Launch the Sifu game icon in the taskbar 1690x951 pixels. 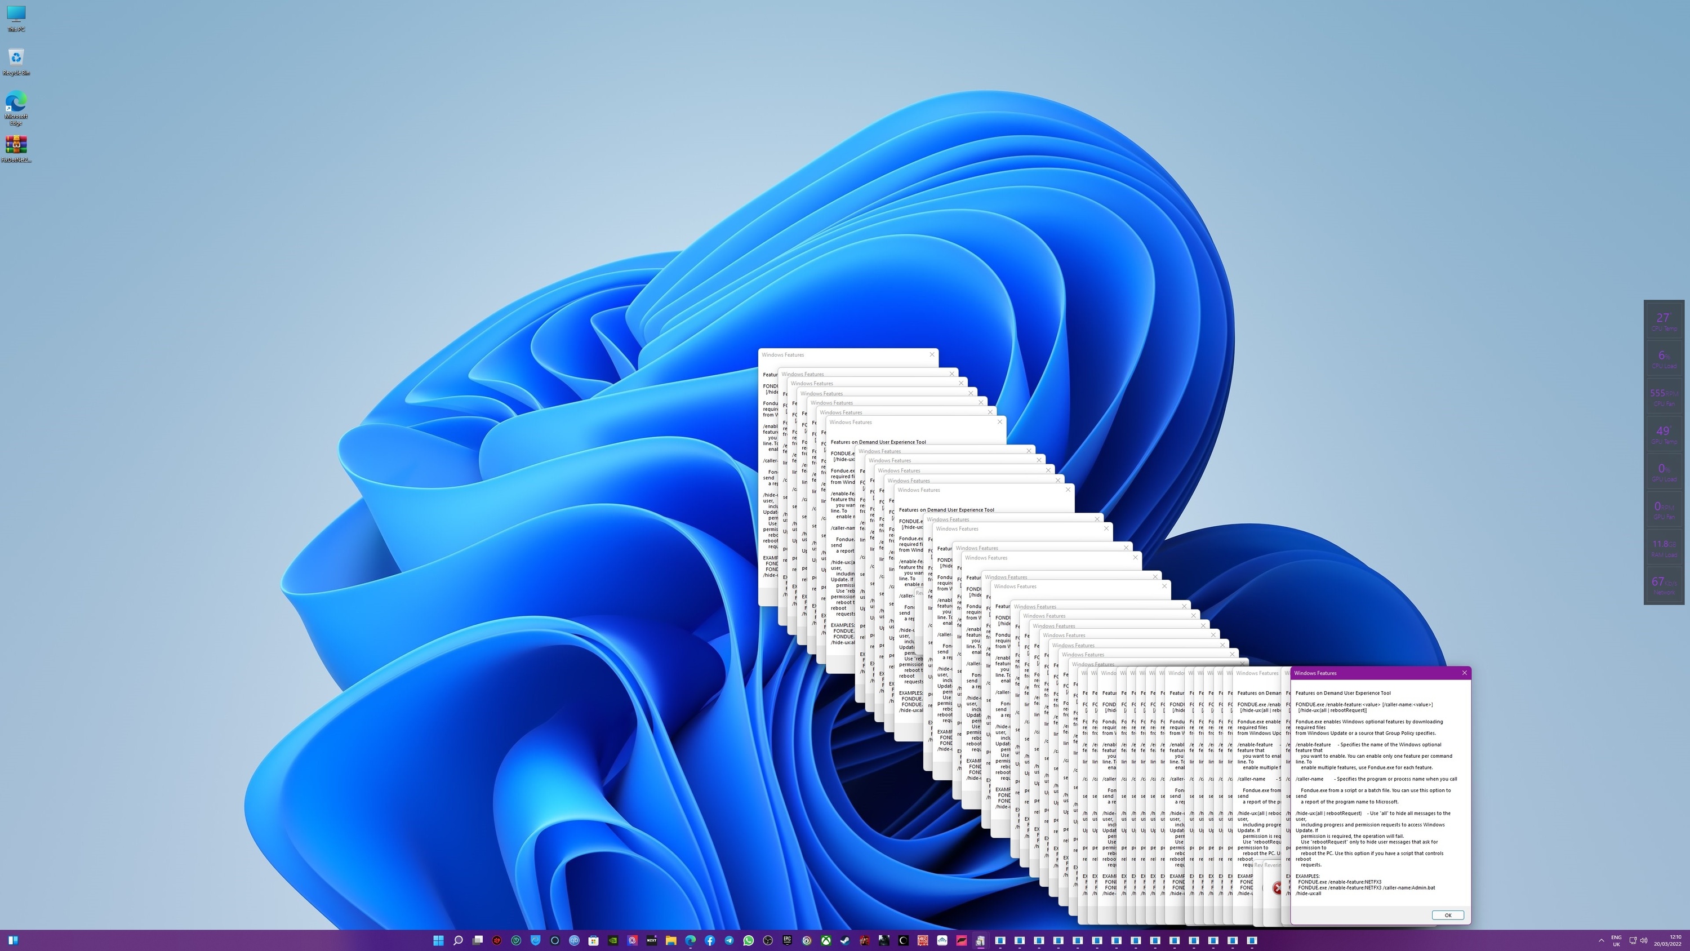(x=923, y=940)
